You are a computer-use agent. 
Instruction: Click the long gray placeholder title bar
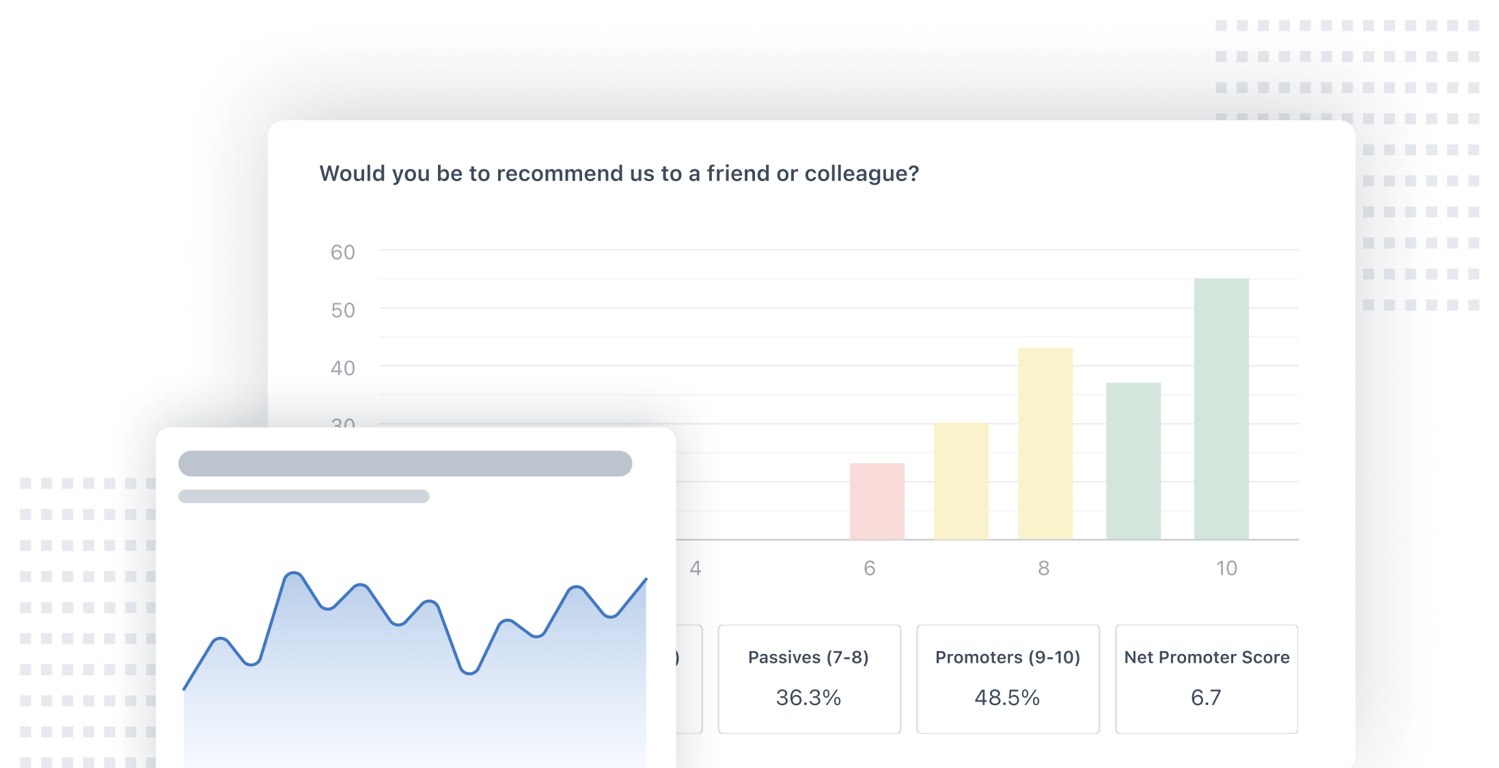[404, 463]
